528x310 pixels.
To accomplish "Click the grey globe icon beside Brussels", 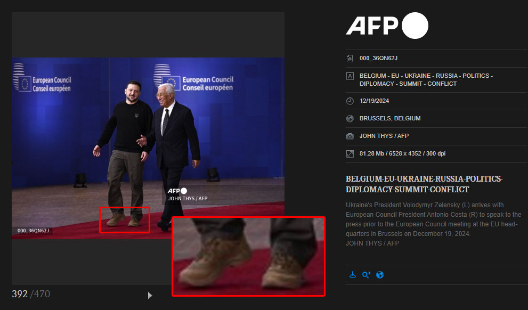I will pyautogui.click(x=350, y=119).
